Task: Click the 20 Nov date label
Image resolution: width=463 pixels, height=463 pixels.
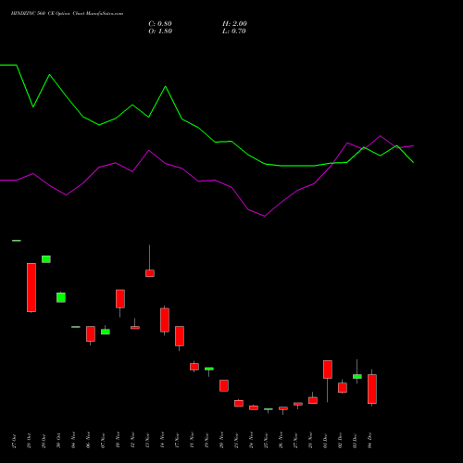Action: 221,441
